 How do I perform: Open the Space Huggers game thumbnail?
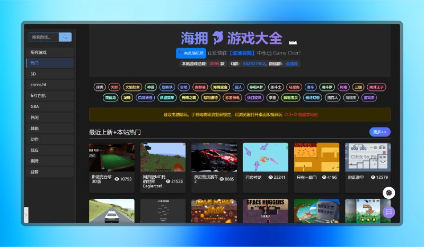point(266,211)
